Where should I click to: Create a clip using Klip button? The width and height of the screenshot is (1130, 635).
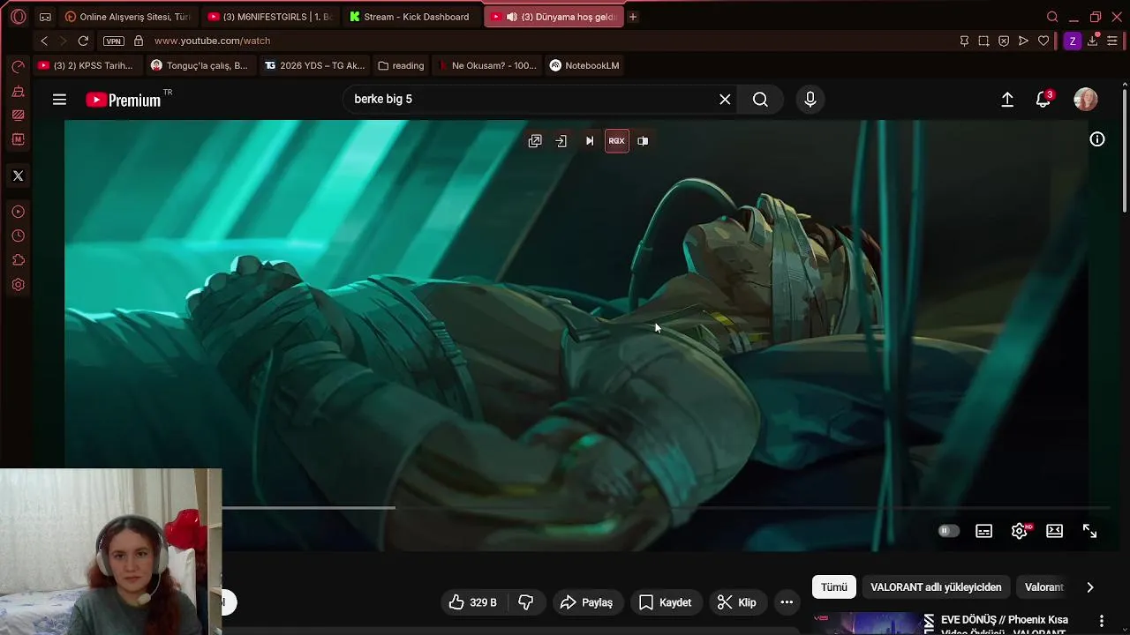coord(736,602)
